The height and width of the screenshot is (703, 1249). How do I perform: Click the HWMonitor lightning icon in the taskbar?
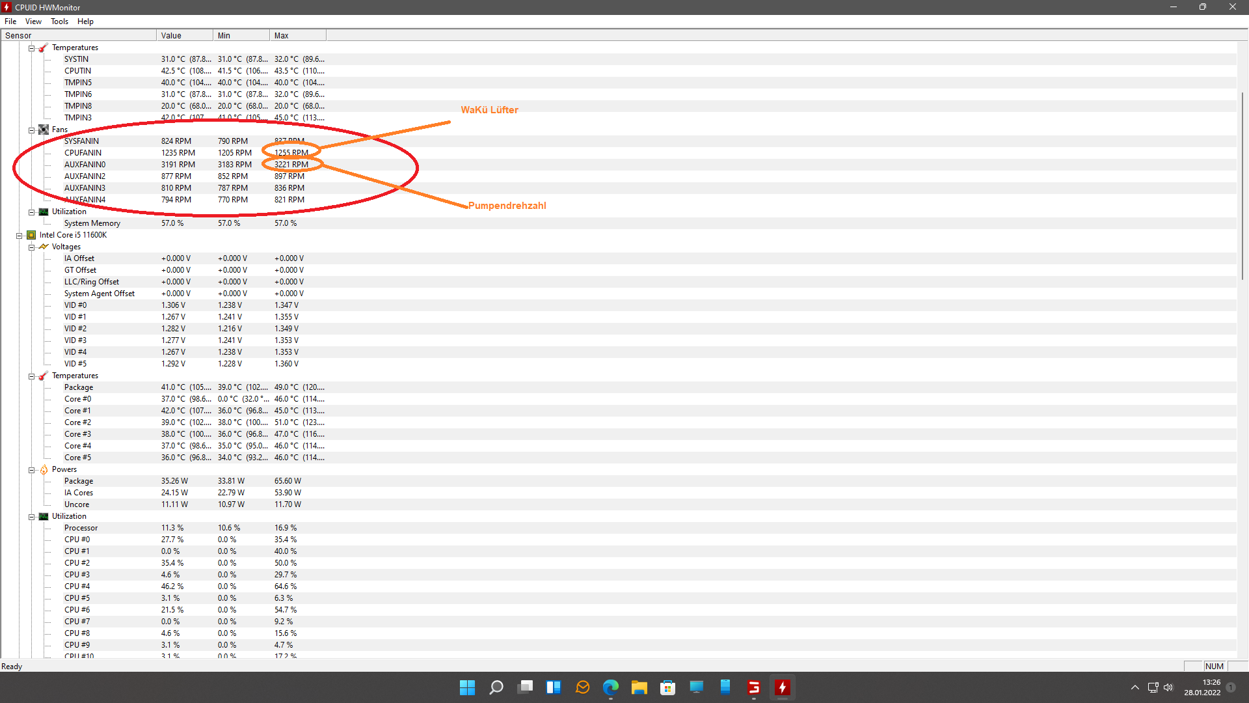783,687
